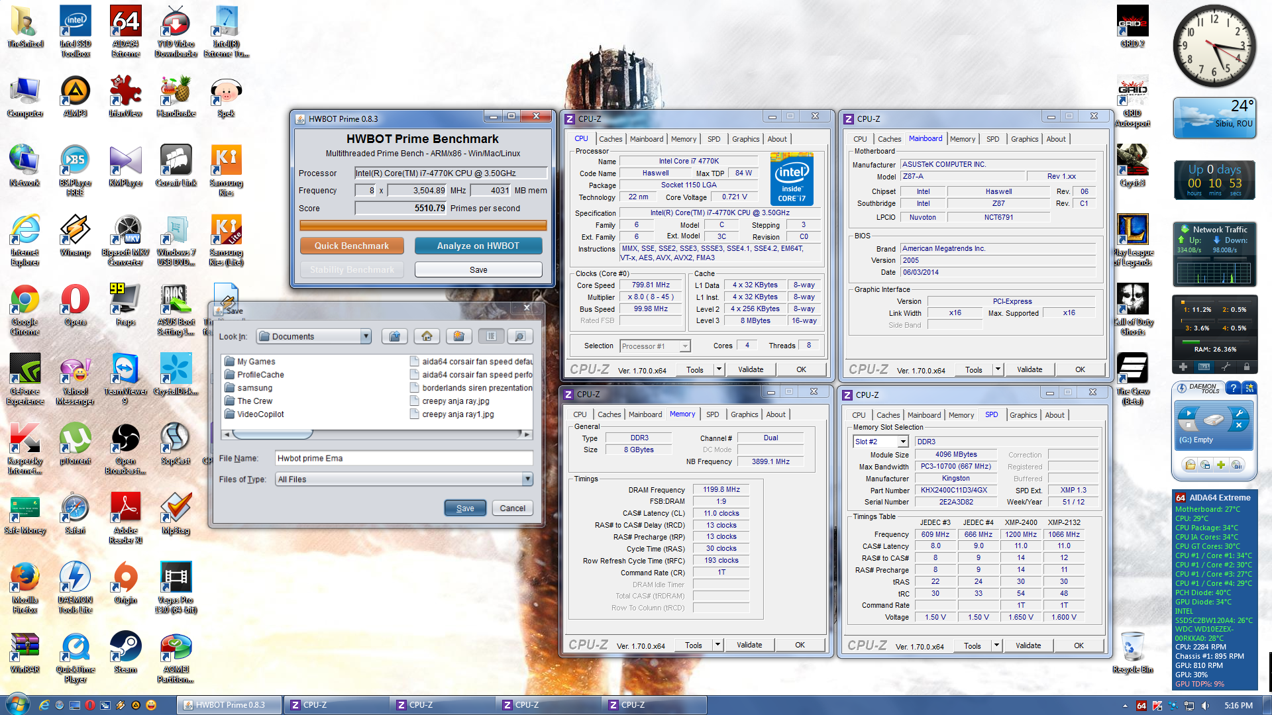1272x715 pixels.
Task: Run Quick Benchmark in HWBOT Prime
Action: [351, 246]
